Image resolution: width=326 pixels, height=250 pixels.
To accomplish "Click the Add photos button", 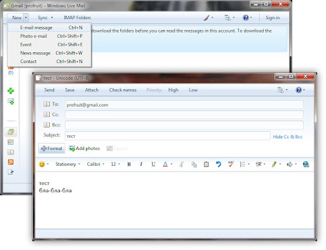I will coord(84,149).
